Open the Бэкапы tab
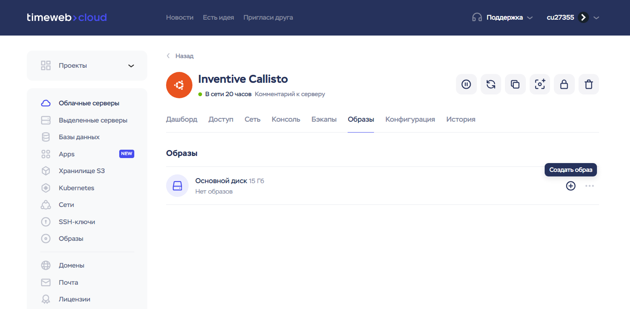Viewport: 630px width, 309px height. [x=324, y=120]
